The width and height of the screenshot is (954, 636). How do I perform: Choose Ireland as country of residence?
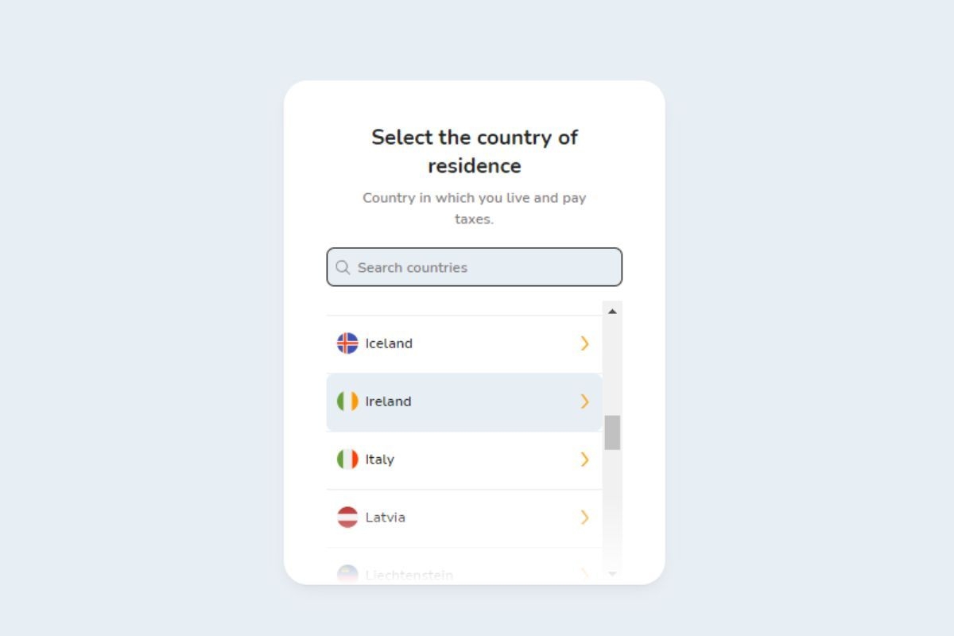point(388,401)
